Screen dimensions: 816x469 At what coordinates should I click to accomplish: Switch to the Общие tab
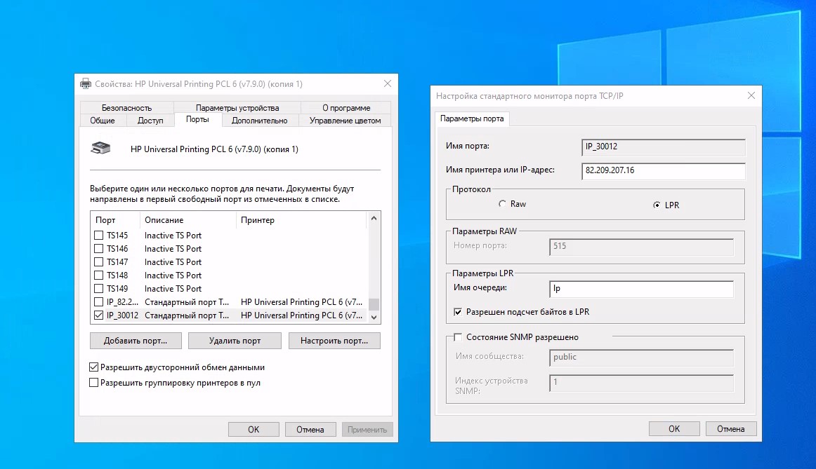pyautogui.click(x=103, y=121)
